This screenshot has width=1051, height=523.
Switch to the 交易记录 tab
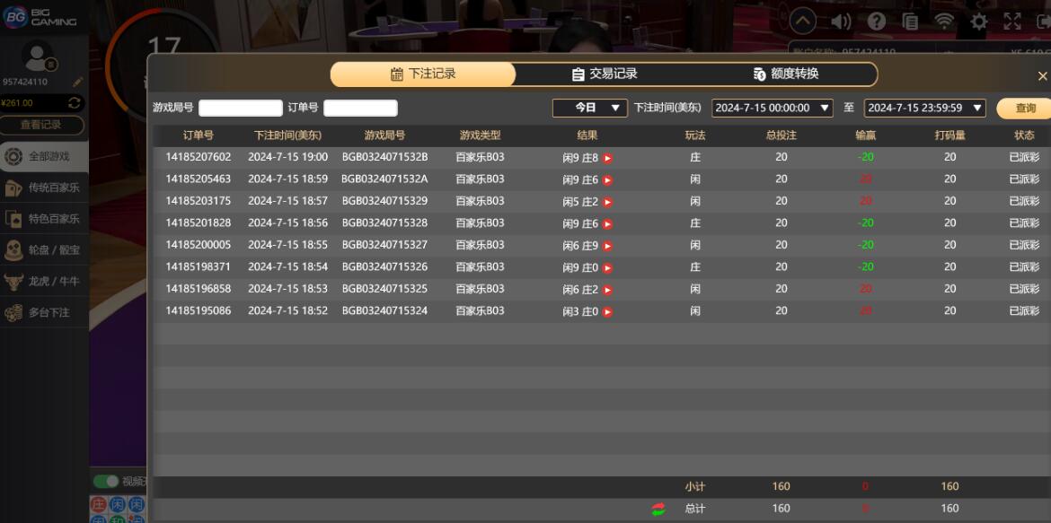point(605,74)
